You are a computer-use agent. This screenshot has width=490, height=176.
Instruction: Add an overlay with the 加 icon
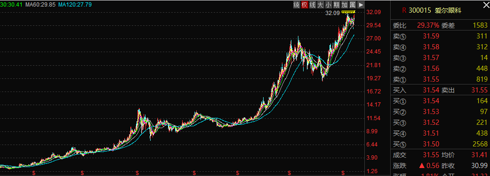[x=345, y=5]
